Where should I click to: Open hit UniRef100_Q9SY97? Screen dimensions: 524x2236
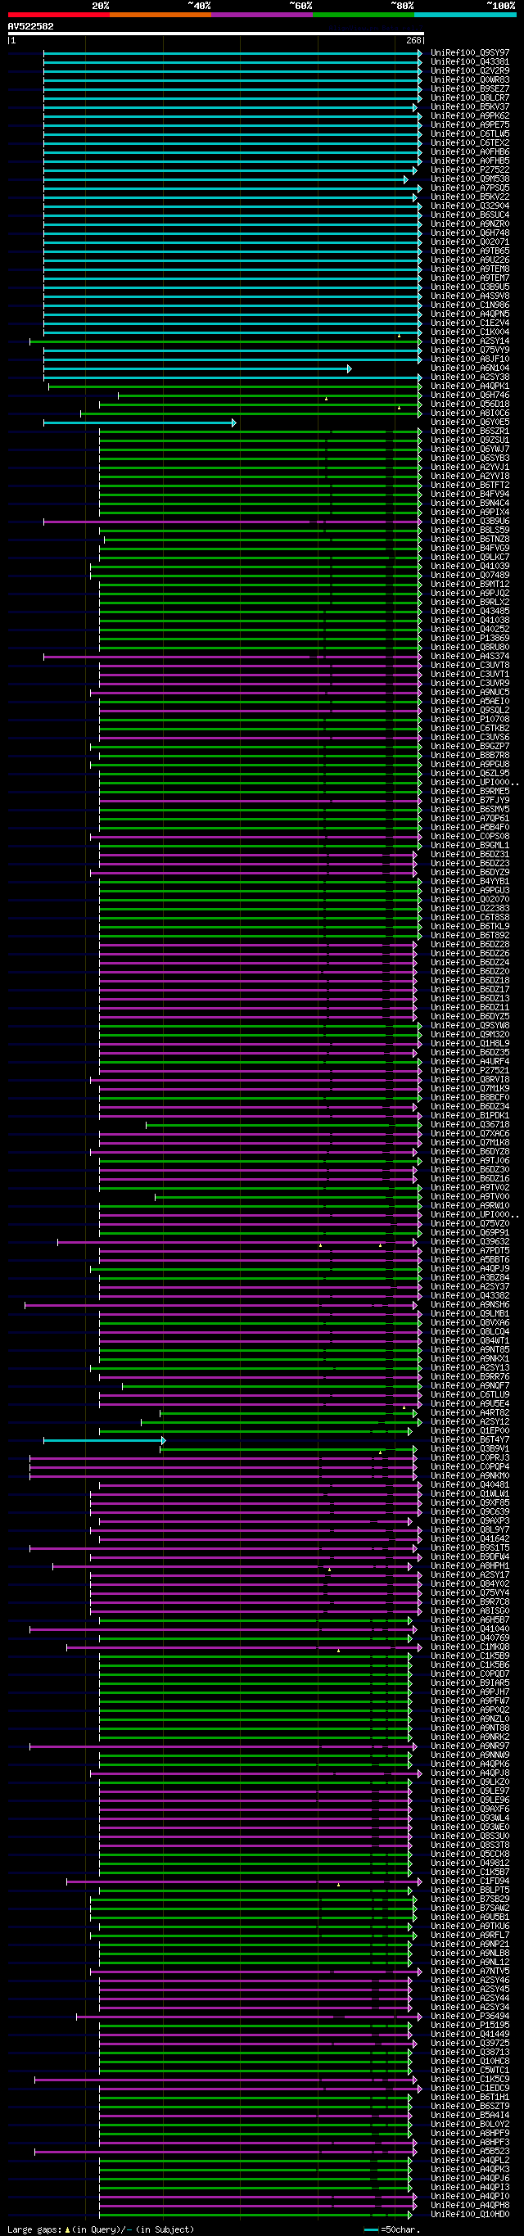pyautogui.click(x=470, y=53)
